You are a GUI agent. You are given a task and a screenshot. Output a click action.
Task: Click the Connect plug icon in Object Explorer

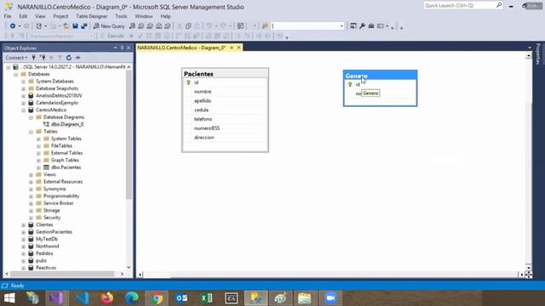(x=34, y=58)
